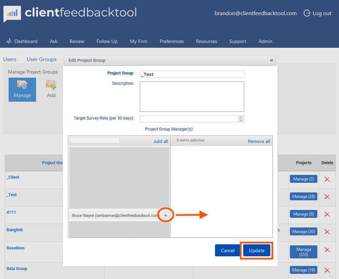The image size is (339, 279).
Task: Open the Support menu
Action: click(238, 42)
